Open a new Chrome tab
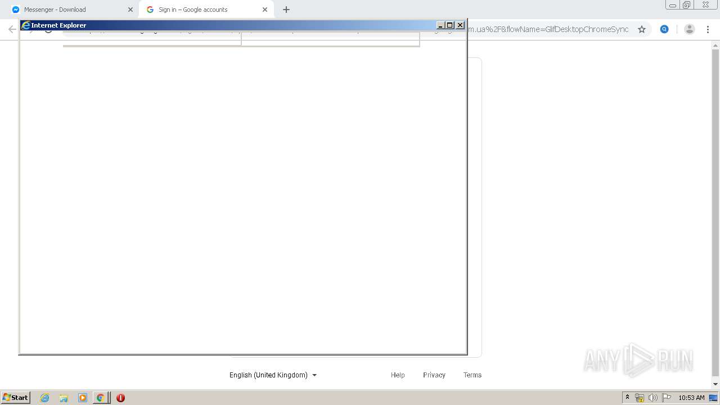This screenshot has width=720, height=405. coord(286,10)
